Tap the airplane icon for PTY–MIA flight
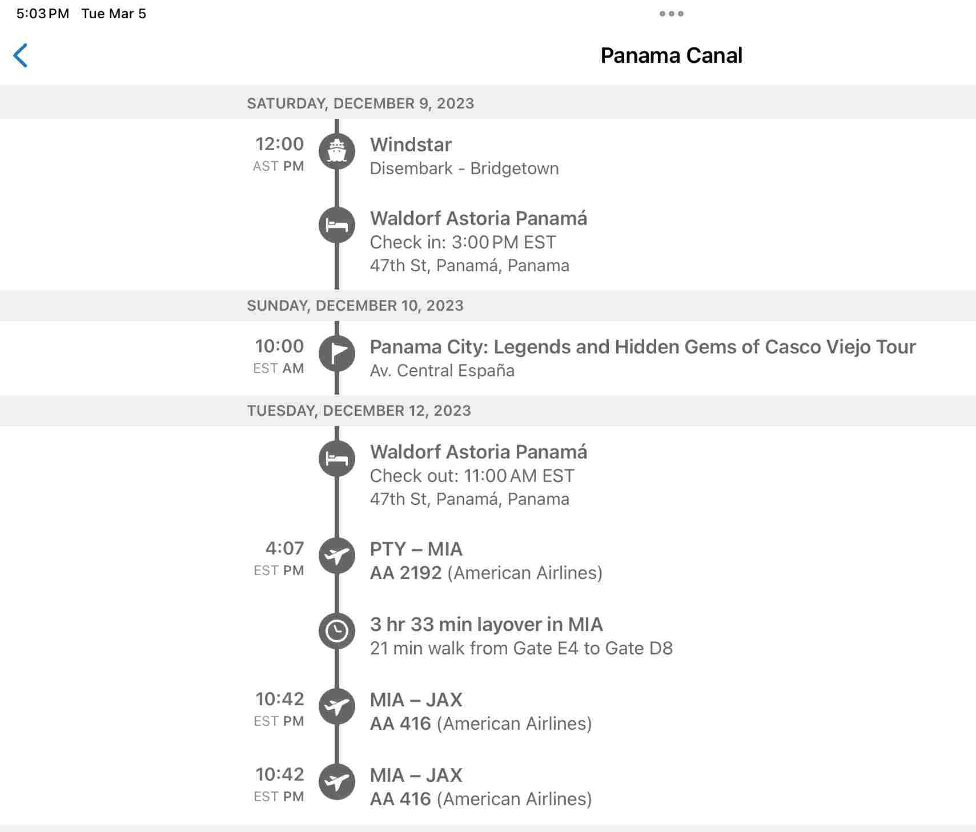The image size is (976, 832). [x=338, y=555]
